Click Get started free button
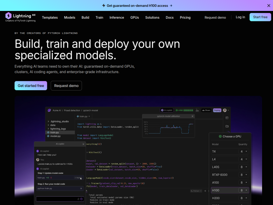The height and width of the screenshot is (205, 273). coord(31,86)
